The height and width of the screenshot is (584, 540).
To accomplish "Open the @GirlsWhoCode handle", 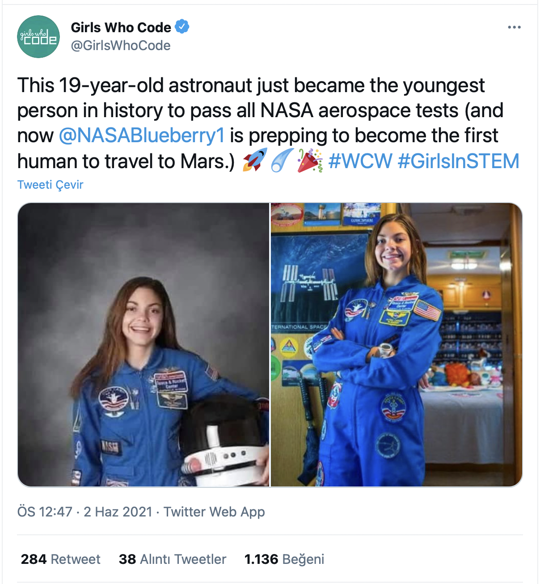I will click(x=121, y=46).
